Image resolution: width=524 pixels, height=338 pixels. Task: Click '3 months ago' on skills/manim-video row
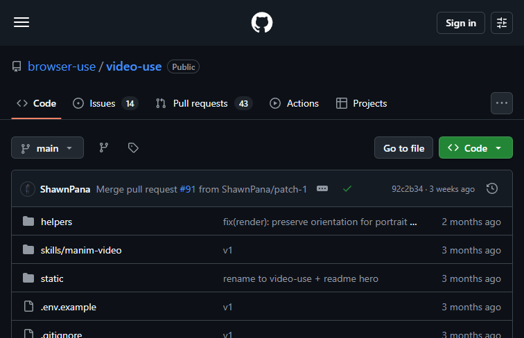[471, 250]
